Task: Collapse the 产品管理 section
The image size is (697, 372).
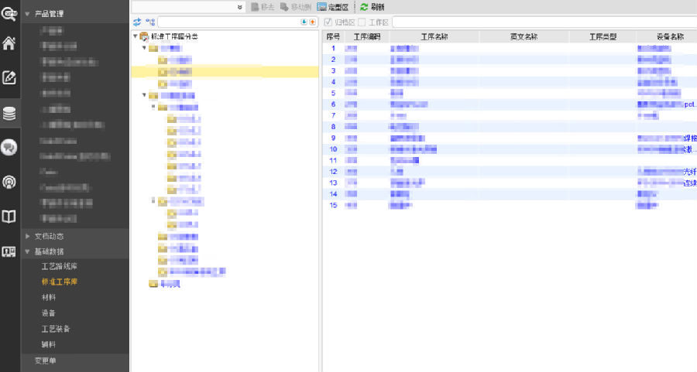Action: 29,14
